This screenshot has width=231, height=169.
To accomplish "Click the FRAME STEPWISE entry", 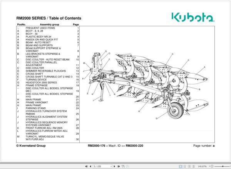I will (x=37, y=85).
